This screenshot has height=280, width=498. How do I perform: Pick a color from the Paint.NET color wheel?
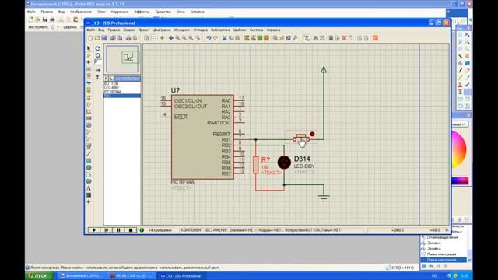click(x=458, y=149)
